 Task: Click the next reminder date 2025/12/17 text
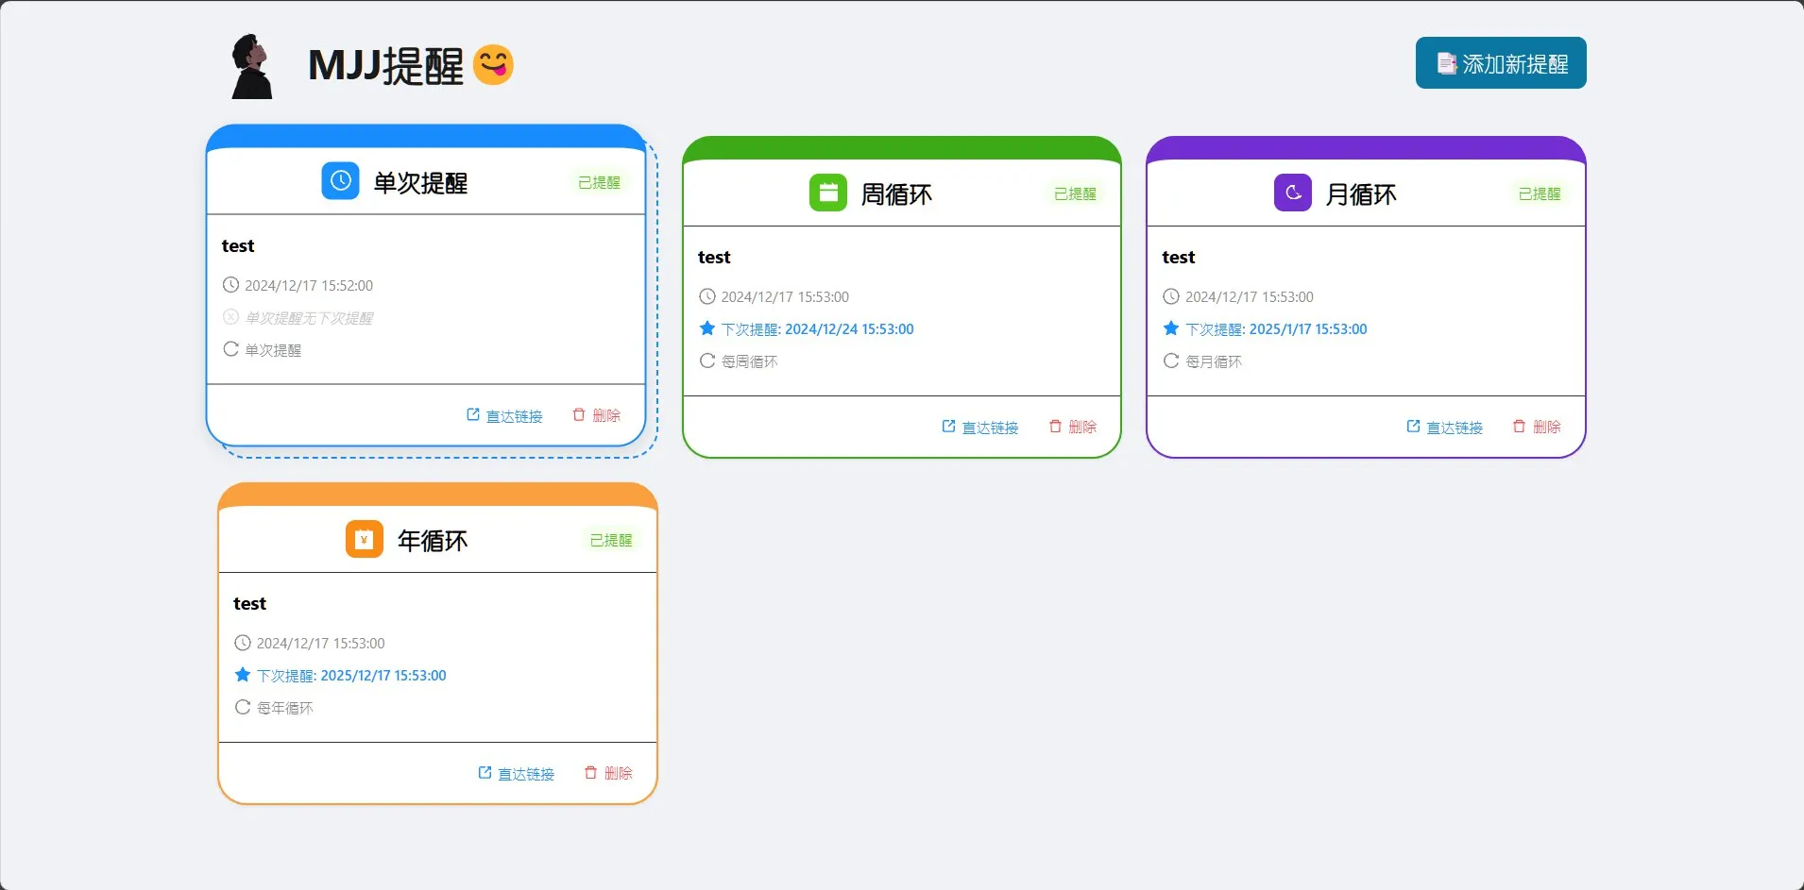[383, 676]
